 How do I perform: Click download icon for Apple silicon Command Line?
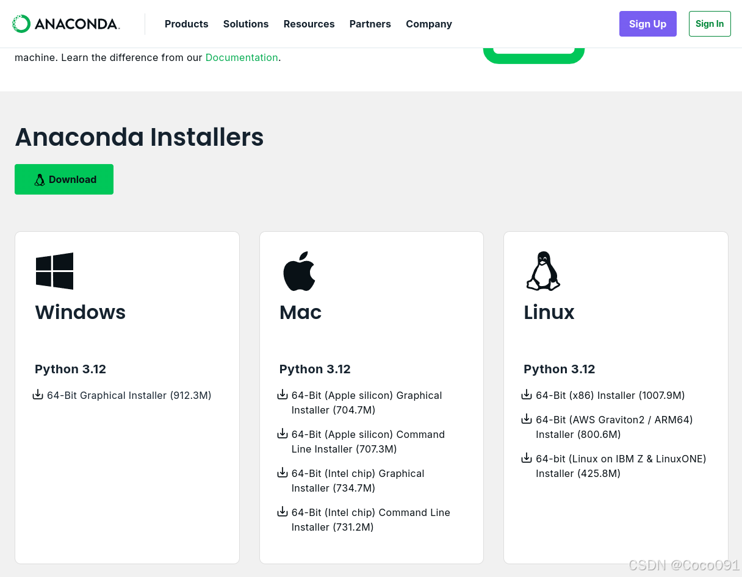pyautogui.click(x=283, y=434)
